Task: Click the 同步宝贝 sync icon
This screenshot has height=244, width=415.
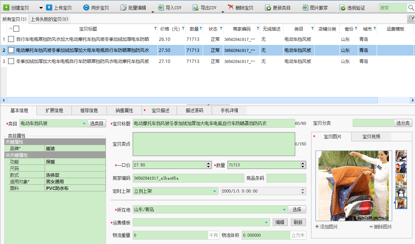Action: 86,8
